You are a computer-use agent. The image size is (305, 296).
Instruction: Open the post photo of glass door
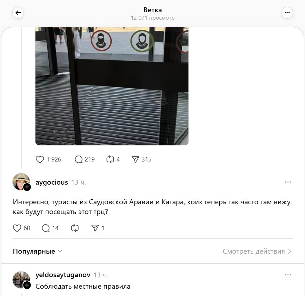[x=112, y=86]
